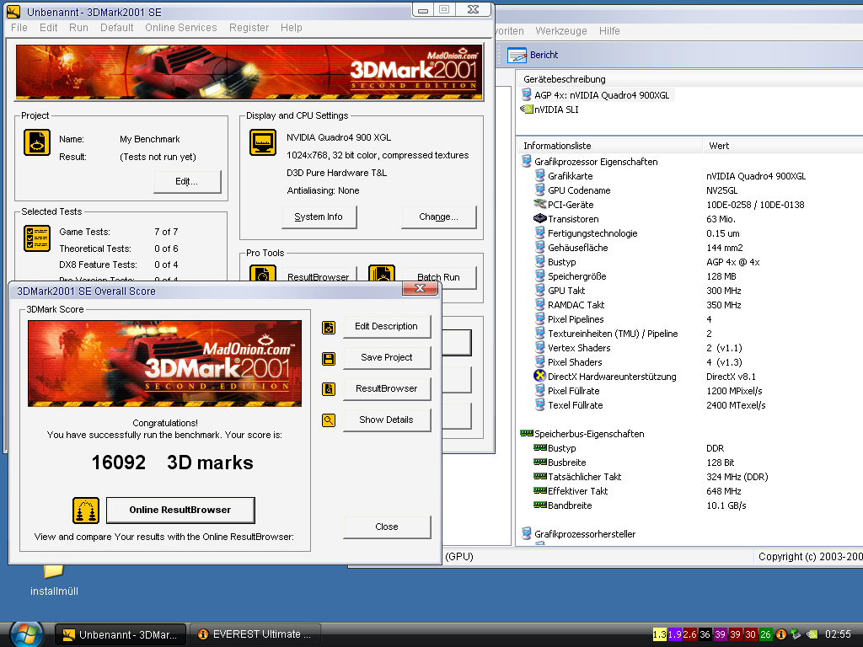Screen dimensions: 863x647
Task: Click the system clock showing 02:55
Action: point(838,634)
